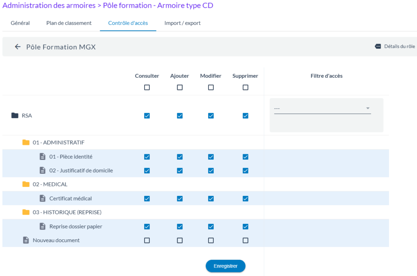The height and width of the screenshot is (276, 417).
Task: Click the dark RSA folder icon
Action: click(x=15, y=116)
